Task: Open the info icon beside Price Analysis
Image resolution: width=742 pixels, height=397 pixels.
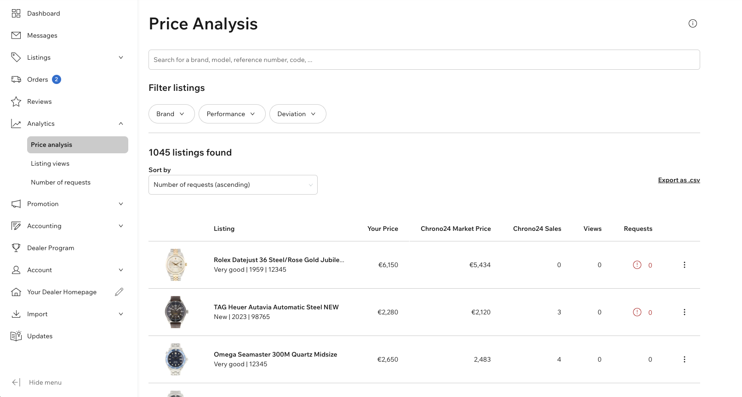Action: [x=693, y=23]
